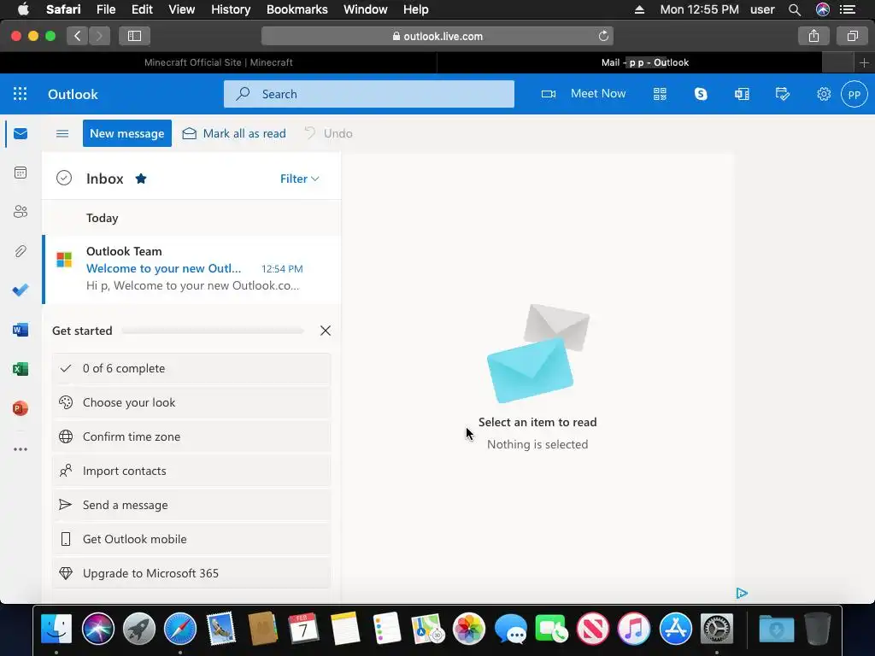
Task: Open Skype from the Outlook header
Action: (701, 94)
